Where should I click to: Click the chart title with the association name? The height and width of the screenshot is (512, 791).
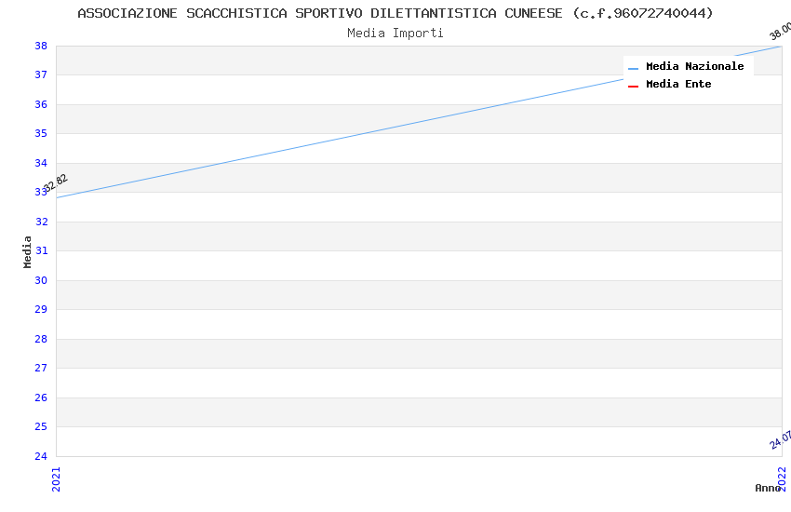[x=395, y=13]
